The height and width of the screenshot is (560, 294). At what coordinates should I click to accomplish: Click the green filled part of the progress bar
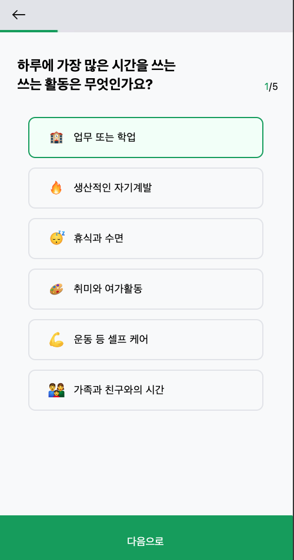point(29,31)
